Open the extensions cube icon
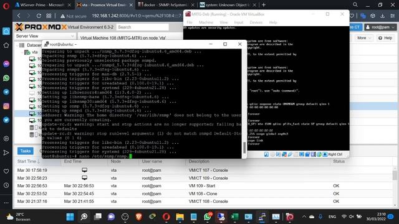399x224 pixels. [373, 16]
